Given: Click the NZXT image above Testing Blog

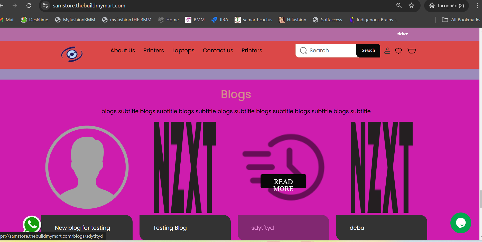Looking at the screenshot, I should pyautogui.click(x=185, y=167).
